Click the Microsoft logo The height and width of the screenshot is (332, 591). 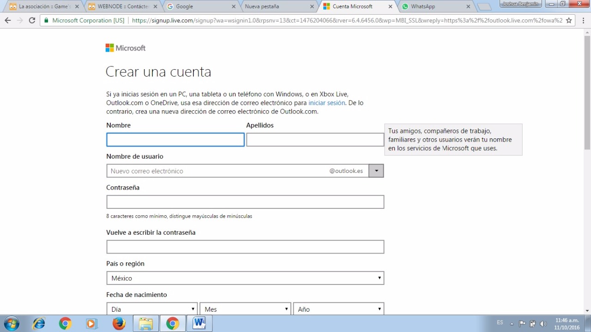click(126, 48)
